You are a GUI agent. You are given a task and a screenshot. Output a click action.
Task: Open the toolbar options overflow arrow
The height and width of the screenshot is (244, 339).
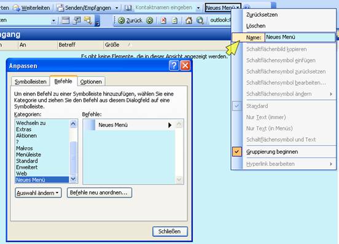[97, 21]
